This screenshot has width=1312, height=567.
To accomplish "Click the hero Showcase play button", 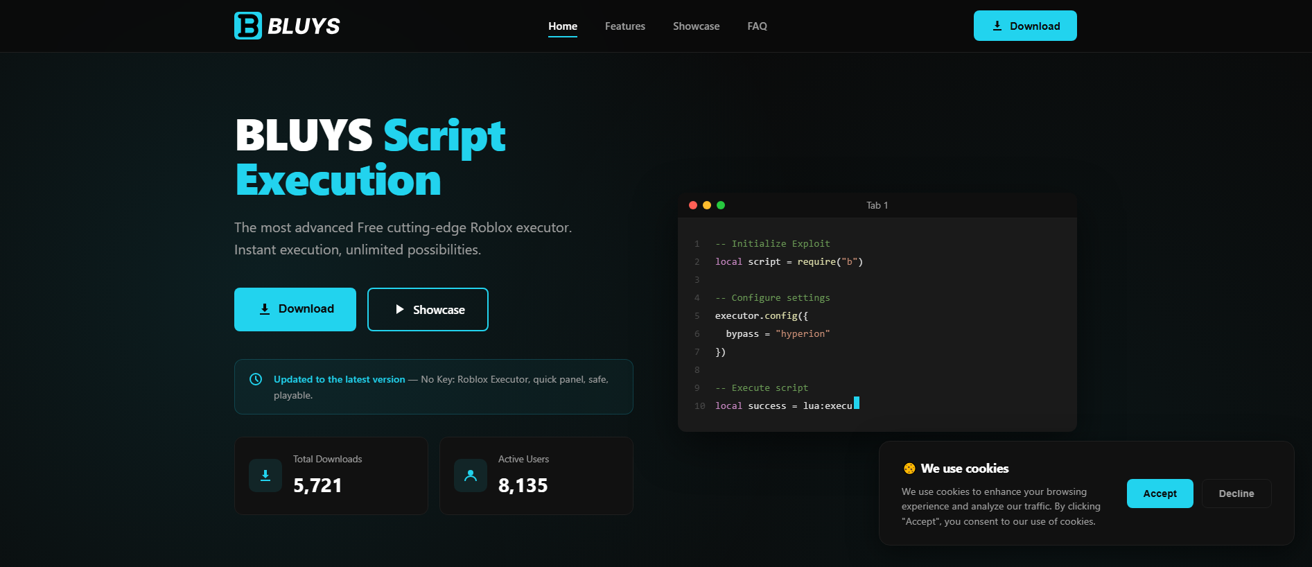I will (x=428, y=309).
